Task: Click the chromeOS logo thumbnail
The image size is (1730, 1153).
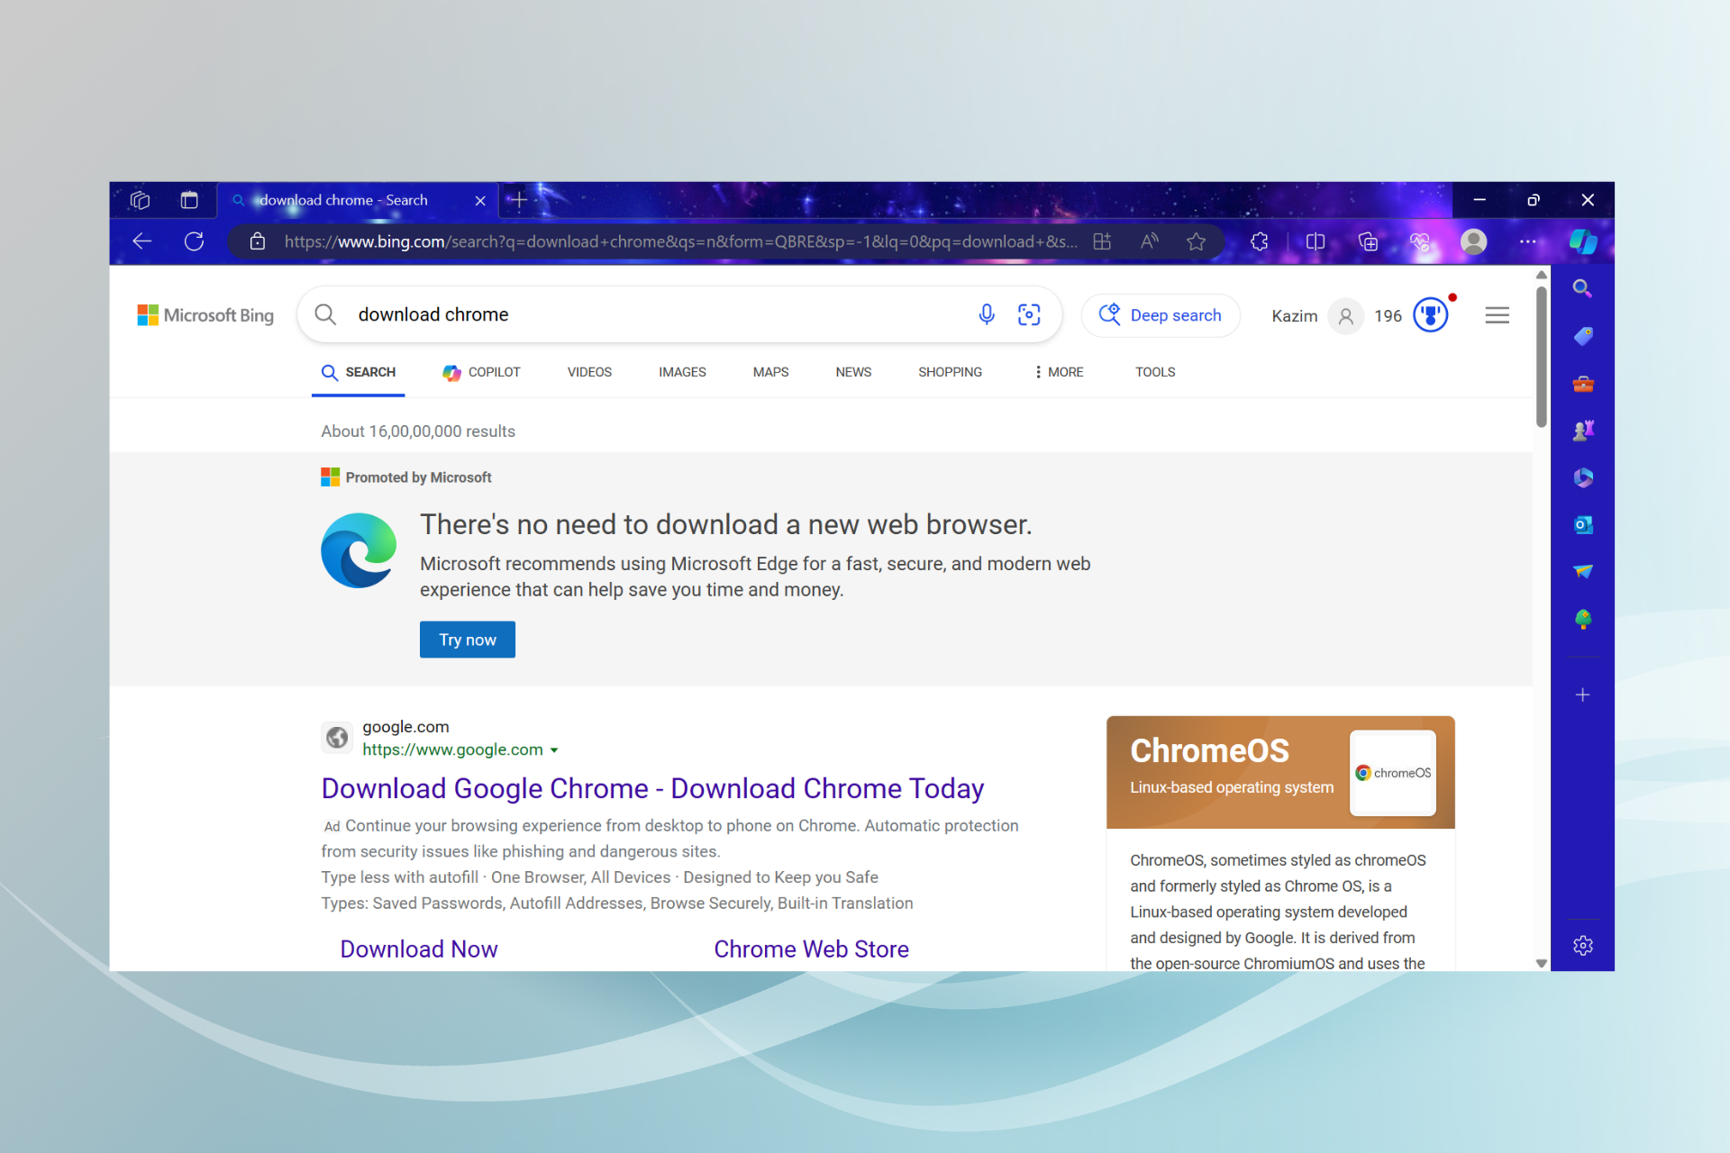Action: pos(1393,773)
